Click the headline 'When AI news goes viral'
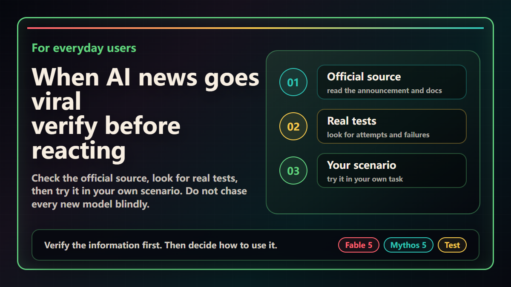Screen dimensions: 511x287 point(146,90)
